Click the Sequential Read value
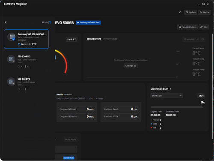 (90, 109)
